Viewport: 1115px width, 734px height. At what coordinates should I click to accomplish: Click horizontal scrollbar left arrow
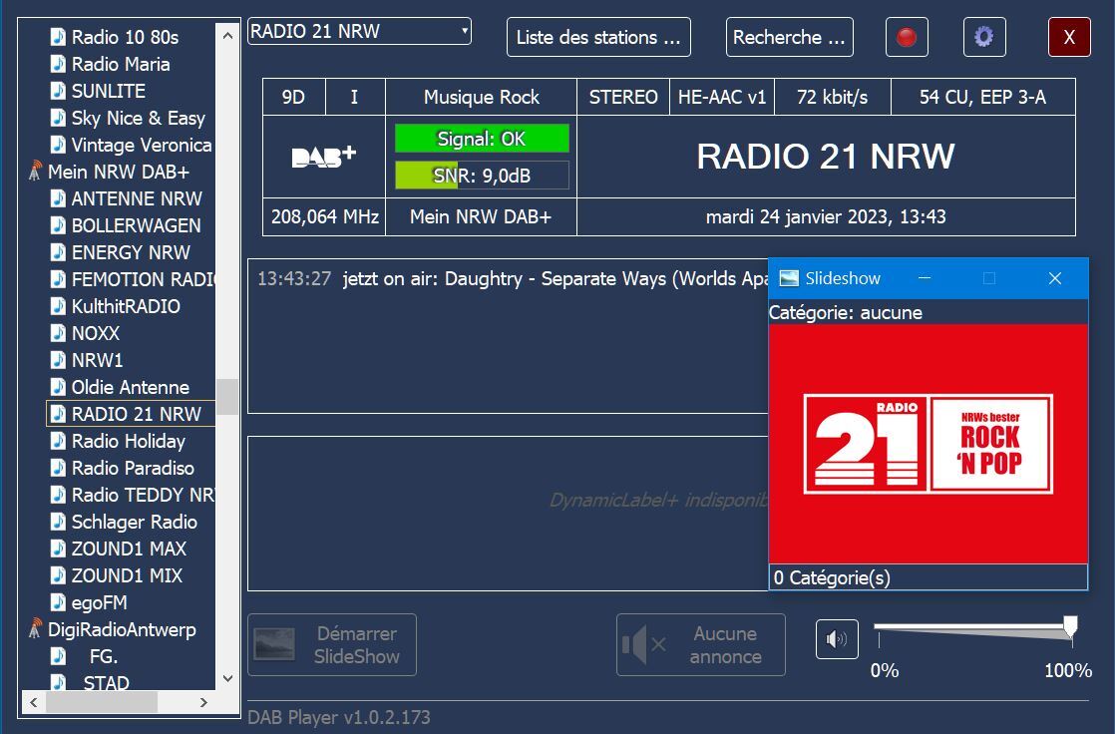coord(34,703)
